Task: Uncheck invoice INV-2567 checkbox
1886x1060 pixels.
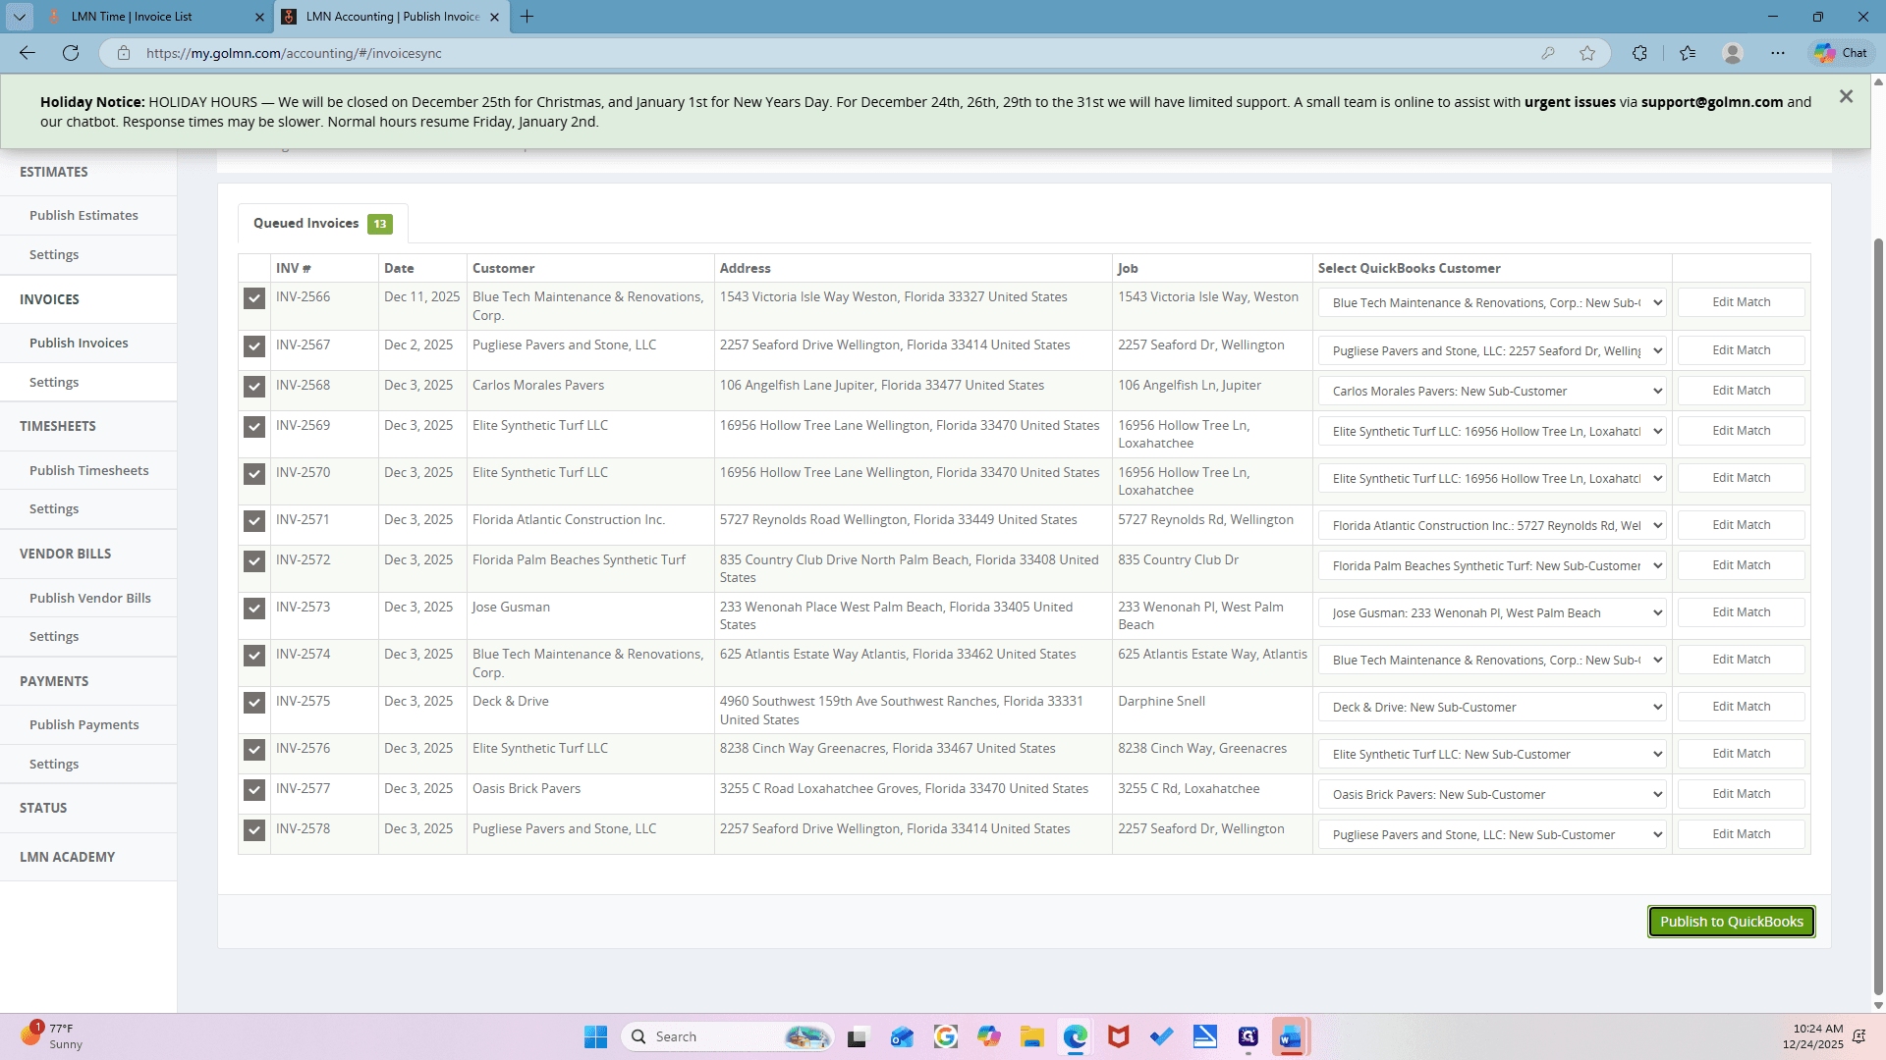Action: click(x=254, y=346)
